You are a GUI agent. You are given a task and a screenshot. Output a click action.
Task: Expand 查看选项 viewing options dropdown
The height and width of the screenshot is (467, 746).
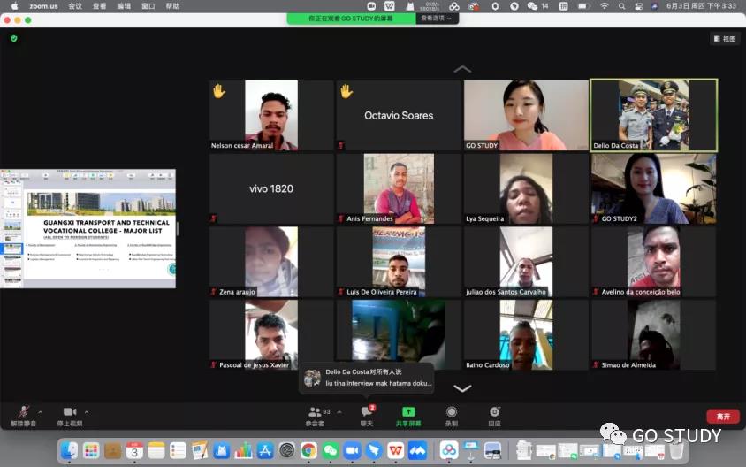coord(436,18)
